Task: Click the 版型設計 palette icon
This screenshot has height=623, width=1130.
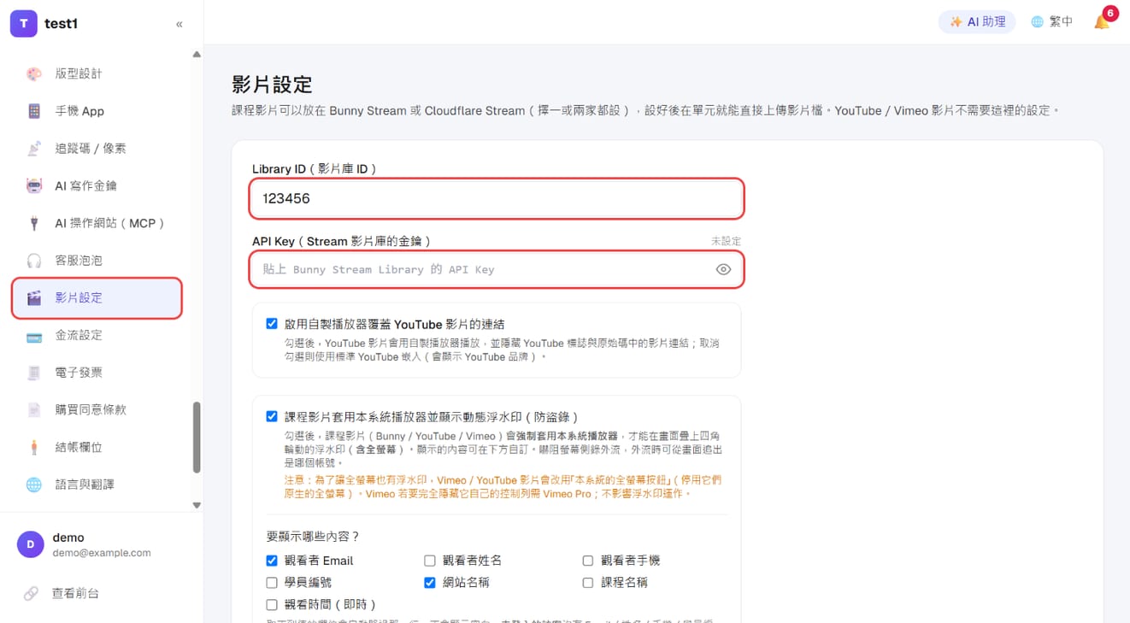Action: click(x=34, y=73)
